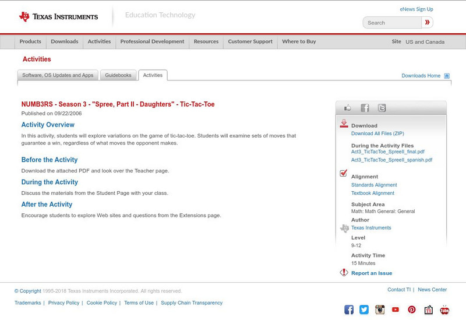Click the red download arrow icon

[x=344, y=124]
